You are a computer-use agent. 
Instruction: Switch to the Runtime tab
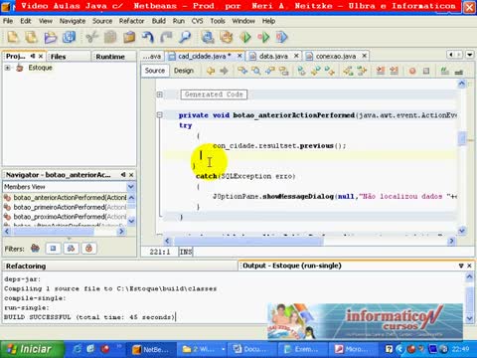110,57
